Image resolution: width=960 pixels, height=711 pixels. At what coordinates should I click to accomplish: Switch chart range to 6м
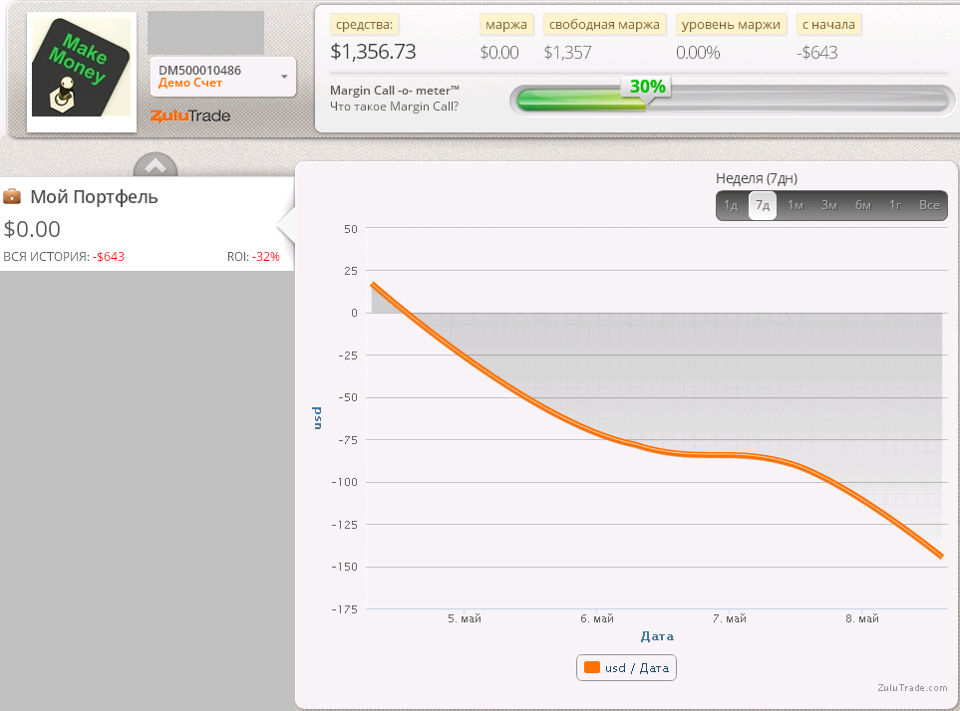click(863, 205)
